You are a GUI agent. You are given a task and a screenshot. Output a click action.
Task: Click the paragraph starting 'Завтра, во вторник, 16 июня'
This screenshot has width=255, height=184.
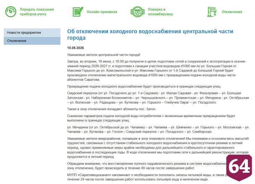(x=156, y=71)
